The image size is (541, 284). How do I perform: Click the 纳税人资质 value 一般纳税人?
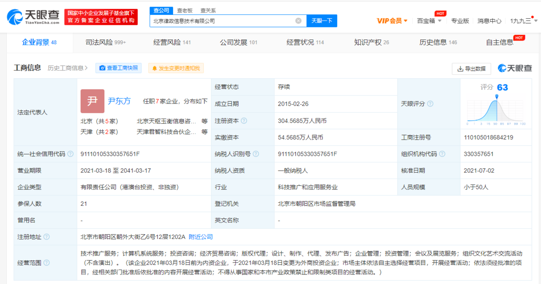coord(292,170)
